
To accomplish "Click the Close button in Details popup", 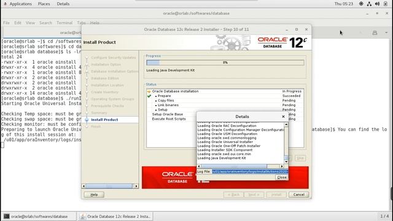I will click(x=282, y=177).
